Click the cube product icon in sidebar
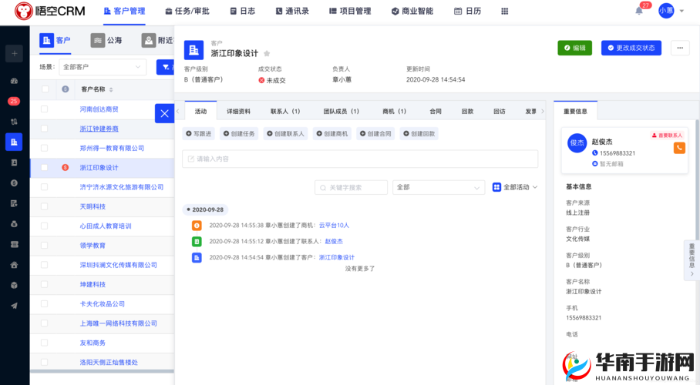Viewport: 700px width, 385px height. click(x=15, y=285)
